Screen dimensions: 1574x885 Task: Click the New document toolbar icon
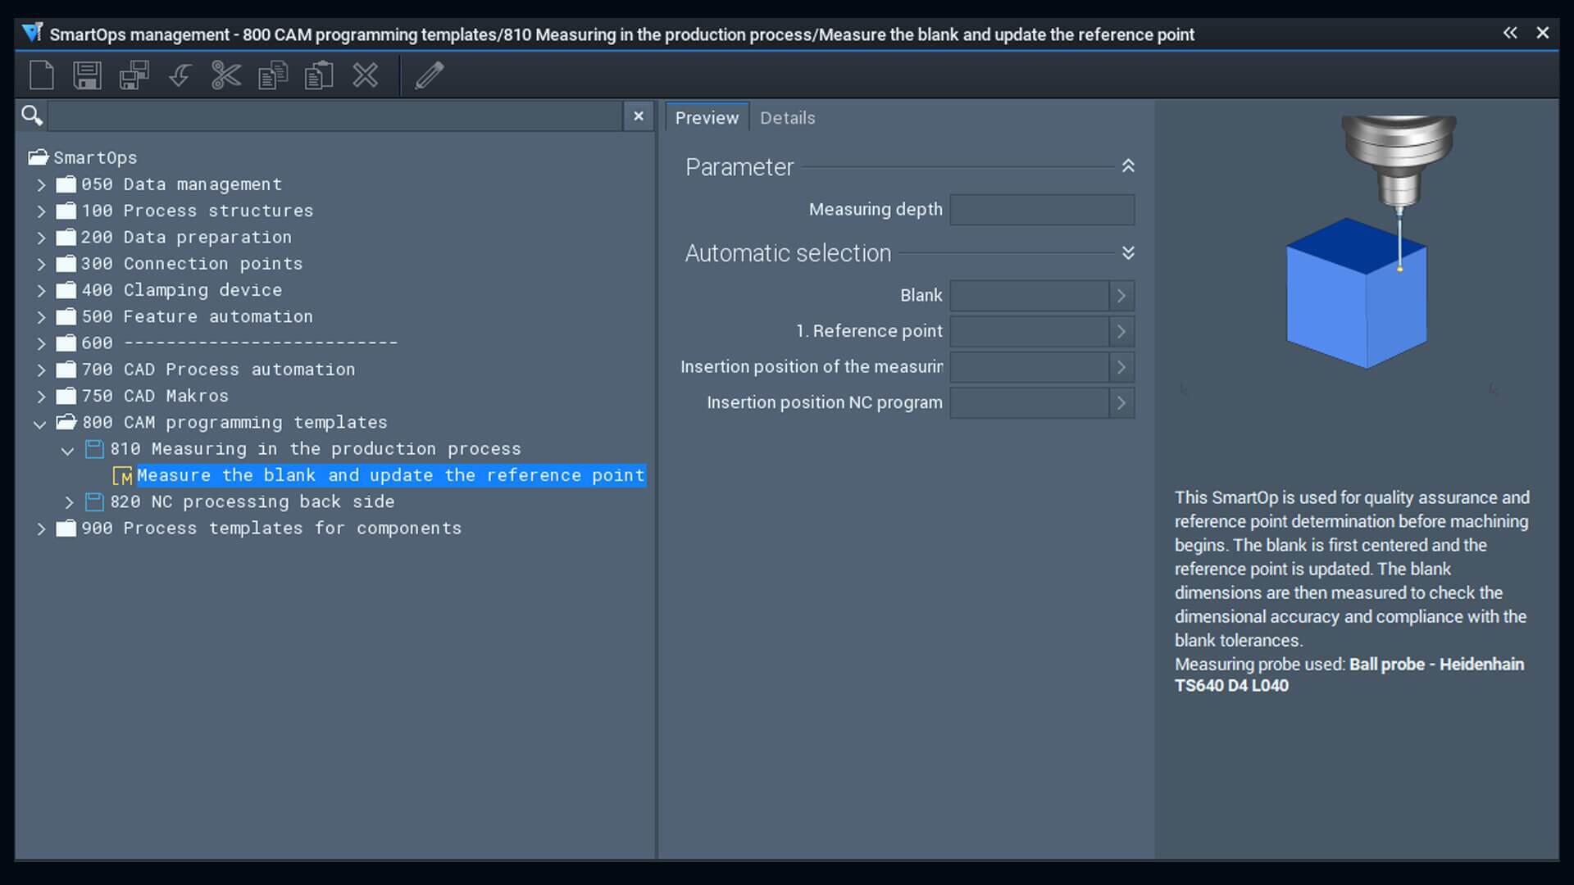click(x=42, y=75)
